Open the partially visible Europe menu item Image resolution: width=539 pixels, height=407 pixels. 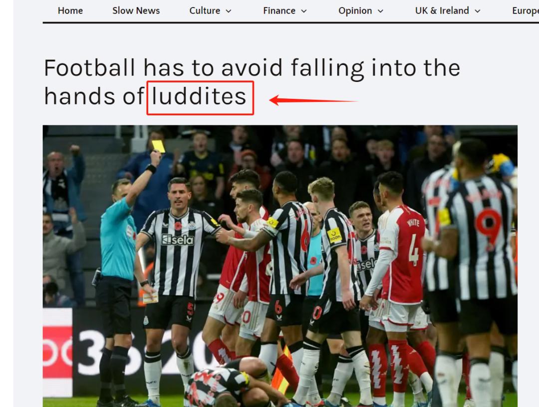point(525,10)
